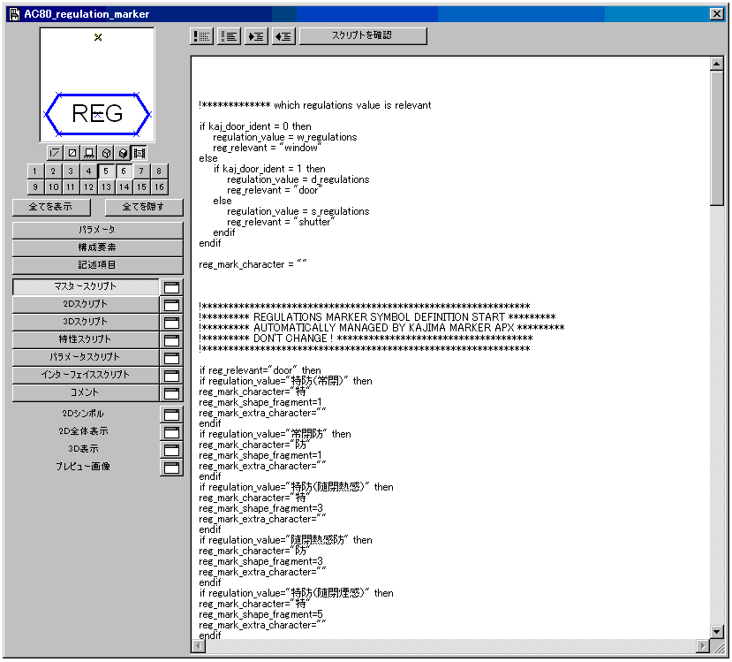Click the vertical scrollbar down arrow
Screen dimensions: 732x662
[716, 631]
